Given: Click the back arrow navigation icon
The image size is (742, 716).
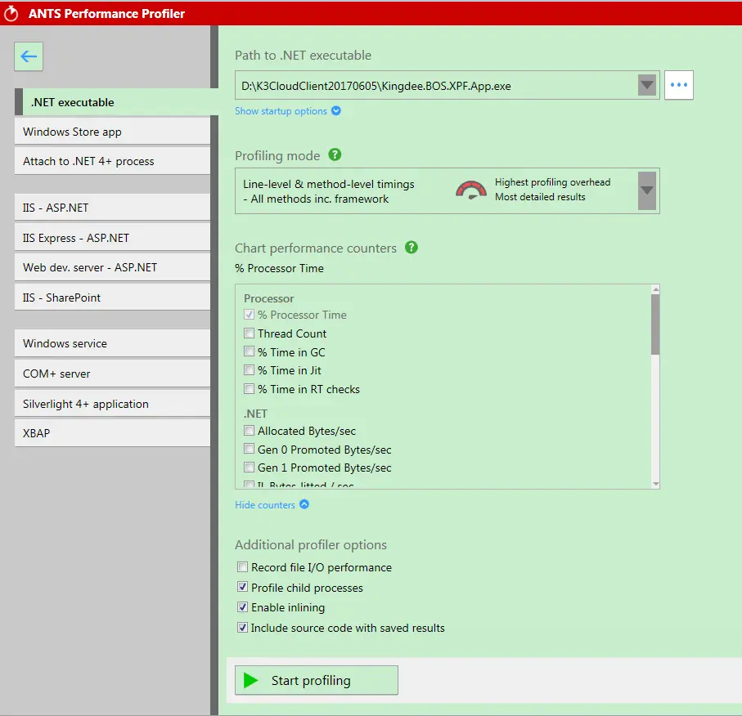Looking at the screenshot, I should coord(29,56).
